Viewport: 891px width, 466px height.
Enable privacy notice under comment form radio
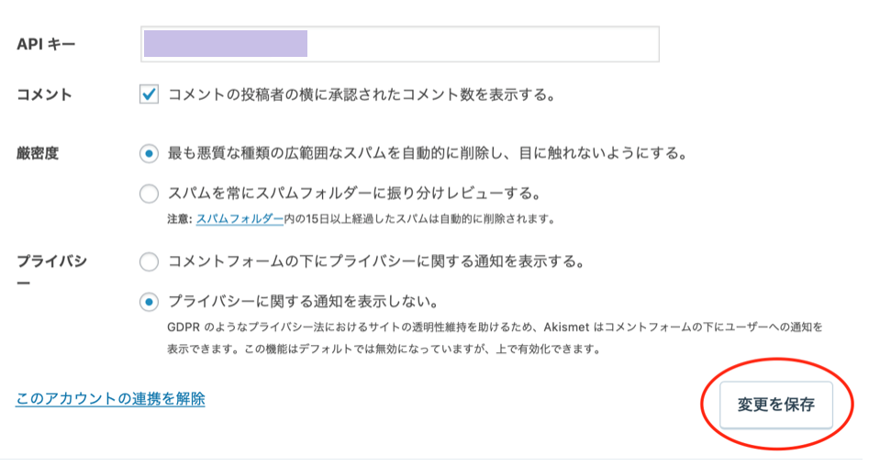pyautogui.click(x=149, y=261)
